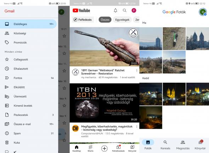
Task: Open YouTube Feliratkozások subscriptions tab
Action: [x=118, y=148]
